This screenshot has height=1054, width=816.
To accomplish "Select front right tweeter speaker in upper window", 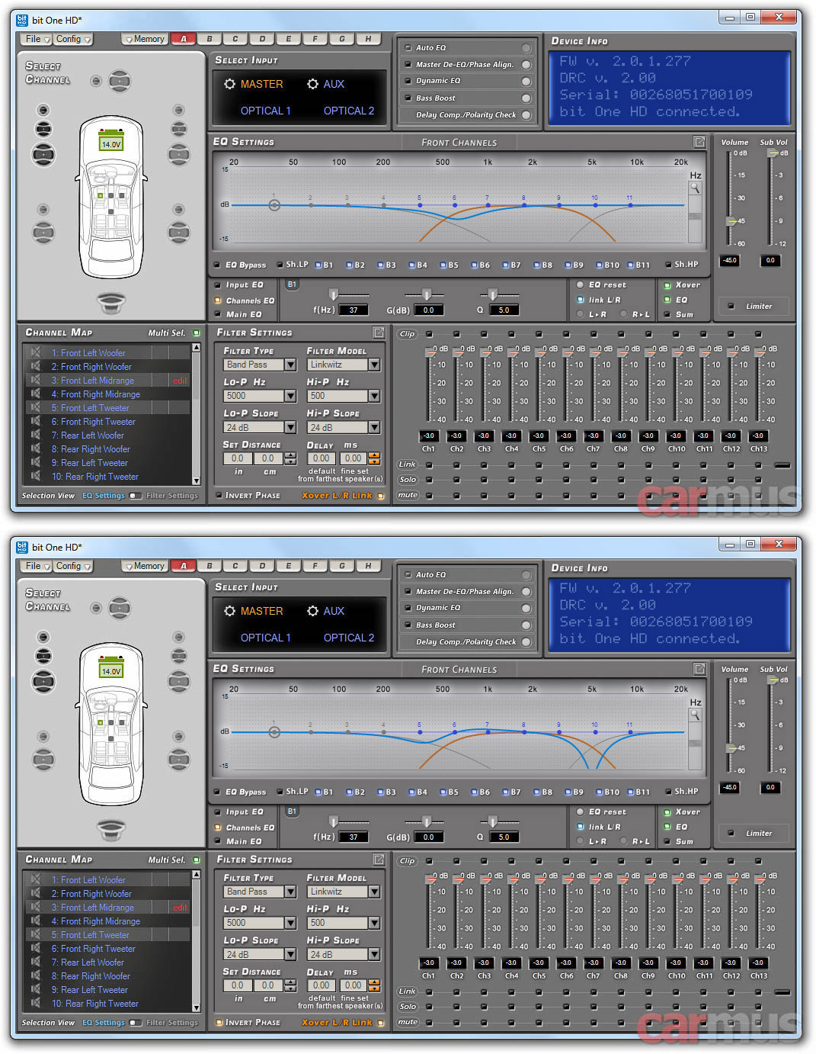I will click(178, 111).
